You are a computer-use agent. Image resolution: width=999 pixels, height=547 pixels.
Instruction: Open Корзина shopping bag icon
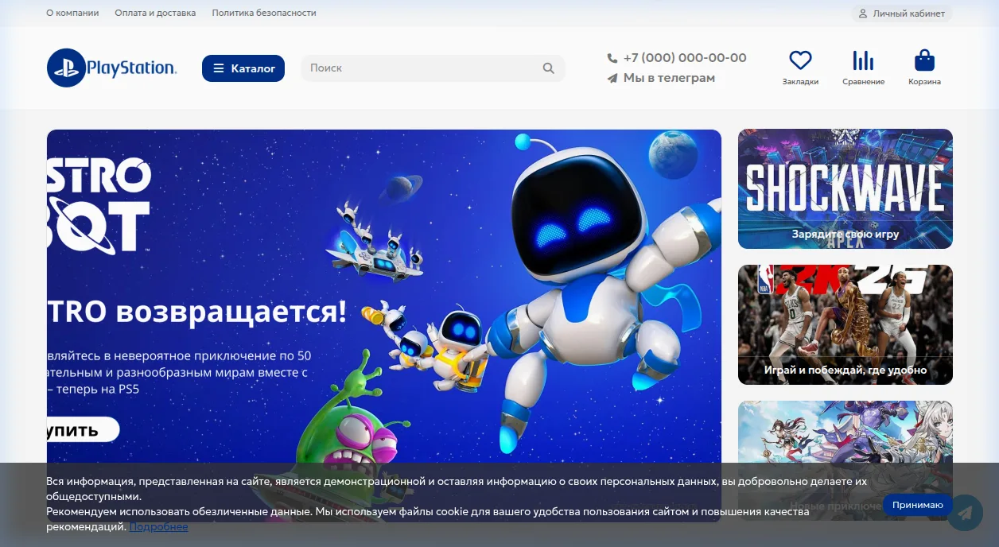click(x=924, y=60)
